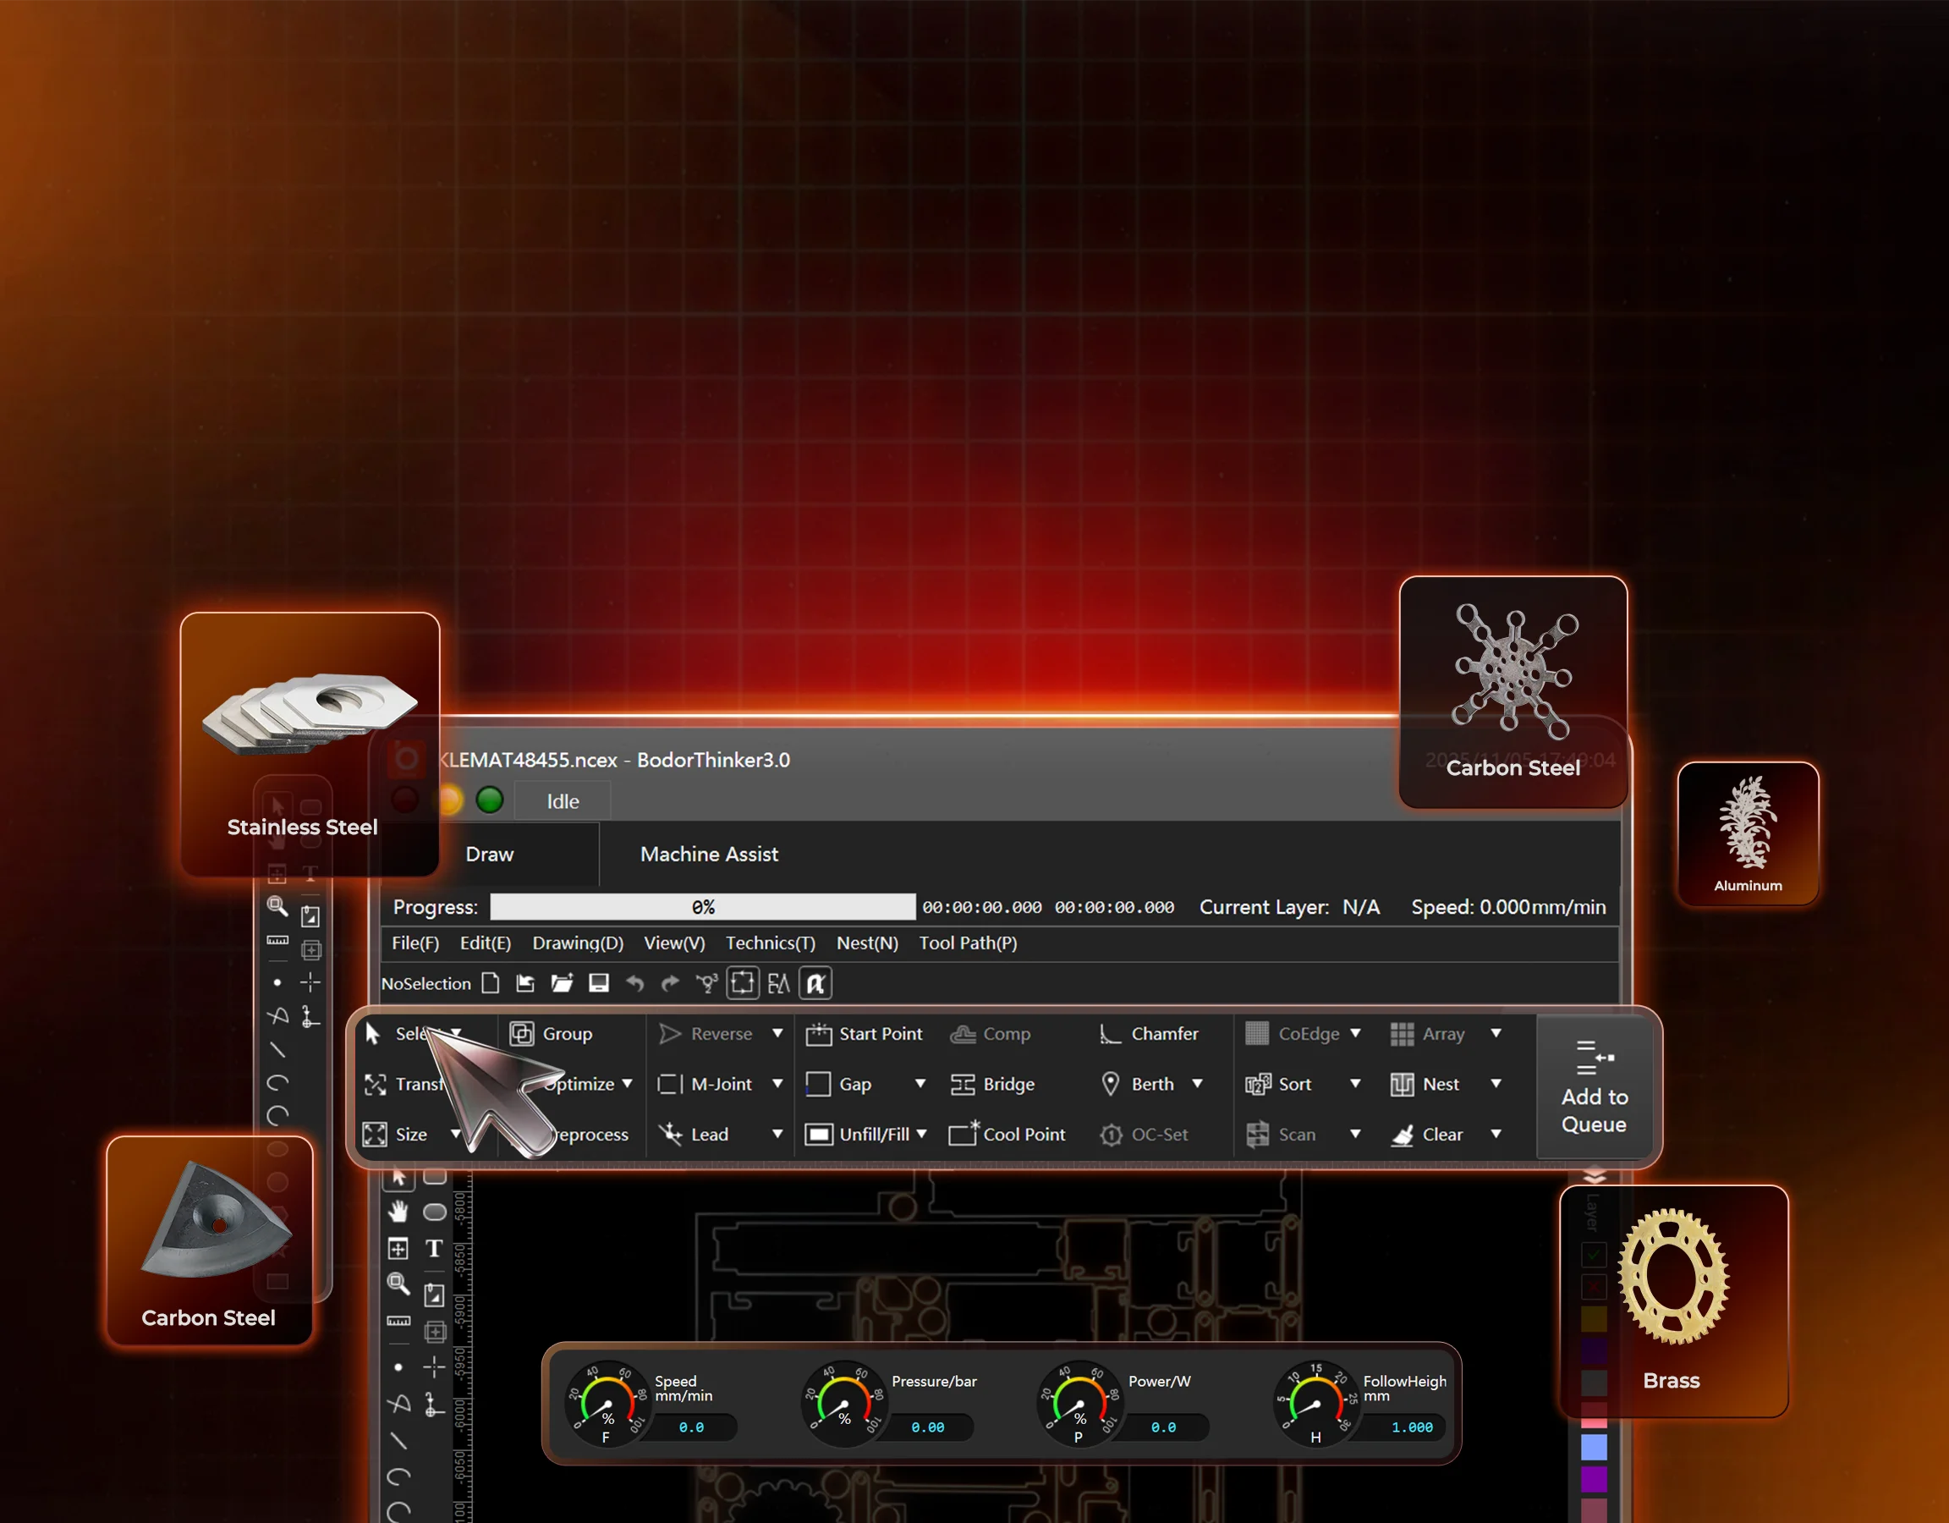Click the Add to Queue button
Viewport: 1949px width, 1523px height.
[x=1594, y=1087]
